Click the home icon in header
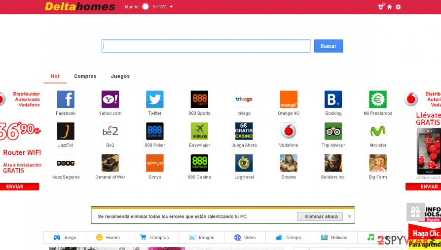 pos(390,7)
